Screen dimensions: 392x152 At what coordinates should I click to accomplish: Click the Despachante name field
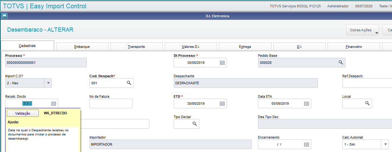pos(246,83)
